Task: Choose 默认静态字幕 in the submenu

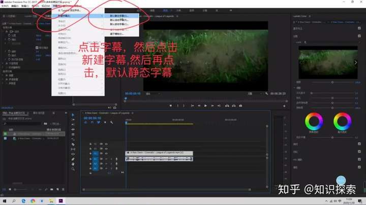Action: pos(121,16)
